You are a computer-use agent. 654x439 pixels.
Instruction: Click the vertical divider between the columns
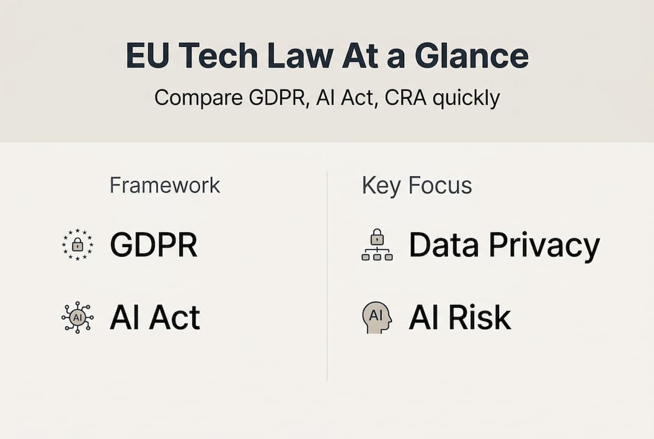pyautogui.click(x=327, y=276)
